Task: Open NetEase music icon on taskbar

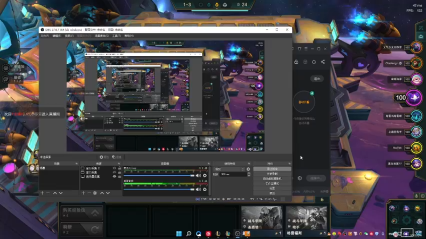Action: pyautogui.click(x=208, y=234)
